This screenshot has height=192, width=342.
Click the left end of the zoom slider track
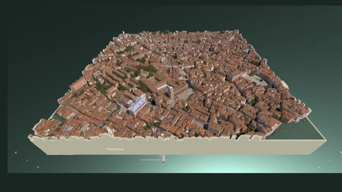[x=142, y=160]
